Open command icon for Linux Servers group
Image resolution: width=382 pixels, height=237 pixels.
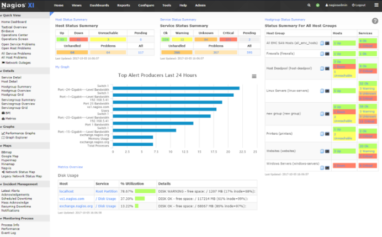327,91
